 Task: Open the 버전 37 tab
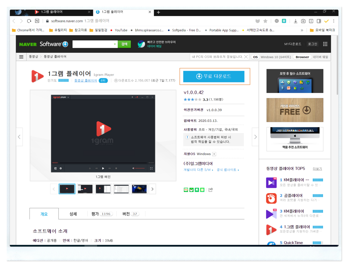pyautogui.click(x=131, y=214)
